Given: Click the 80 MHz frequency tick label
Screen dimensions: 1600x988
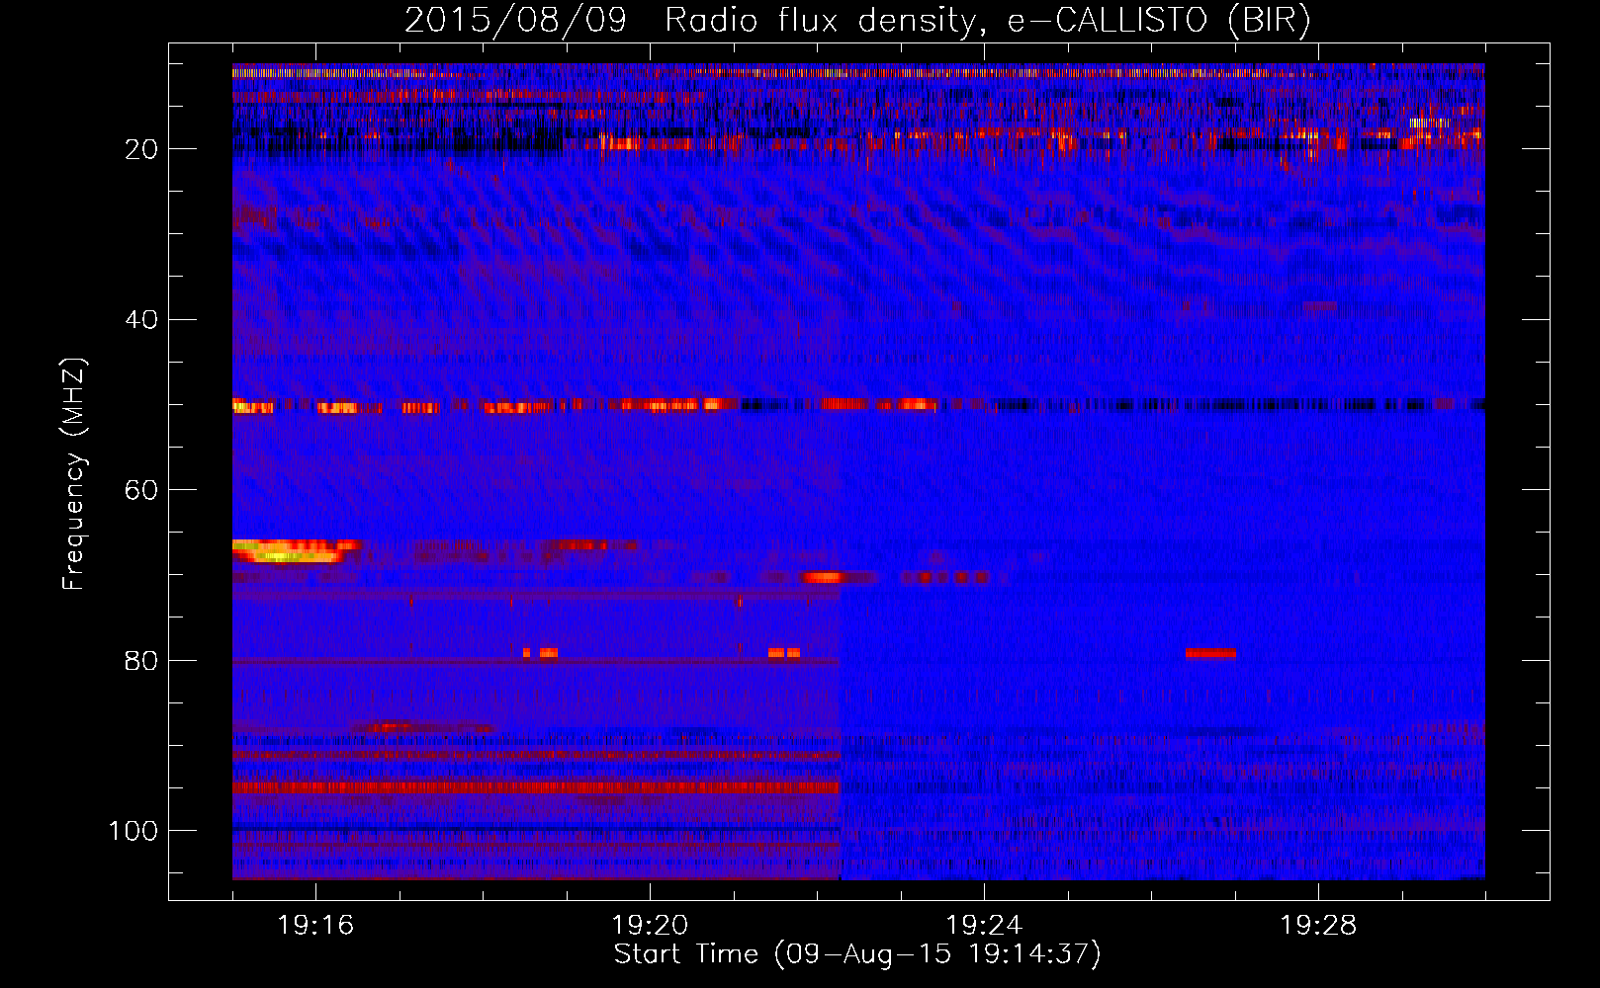Looking at the screenshot, I should [141, 660].
